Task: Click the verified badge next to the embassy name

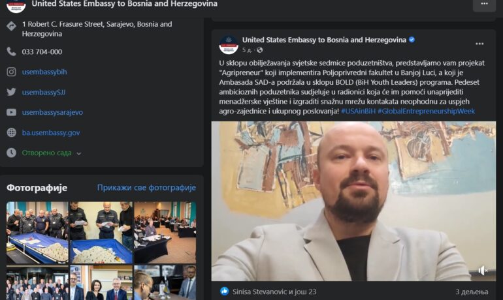Action: click(412, 40)
